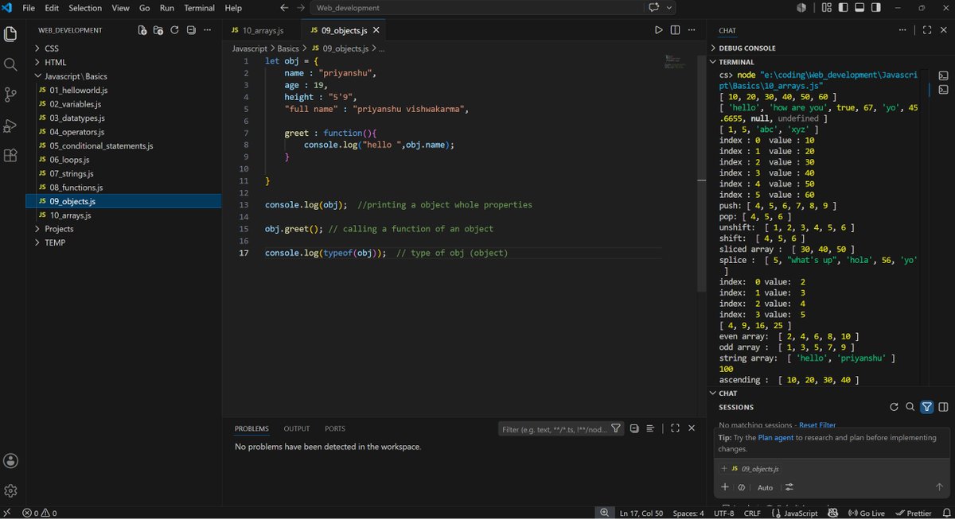Open the Copilot chat icon in title bar
This screenshot has height=519, width=955.
[x=655, y=8]
